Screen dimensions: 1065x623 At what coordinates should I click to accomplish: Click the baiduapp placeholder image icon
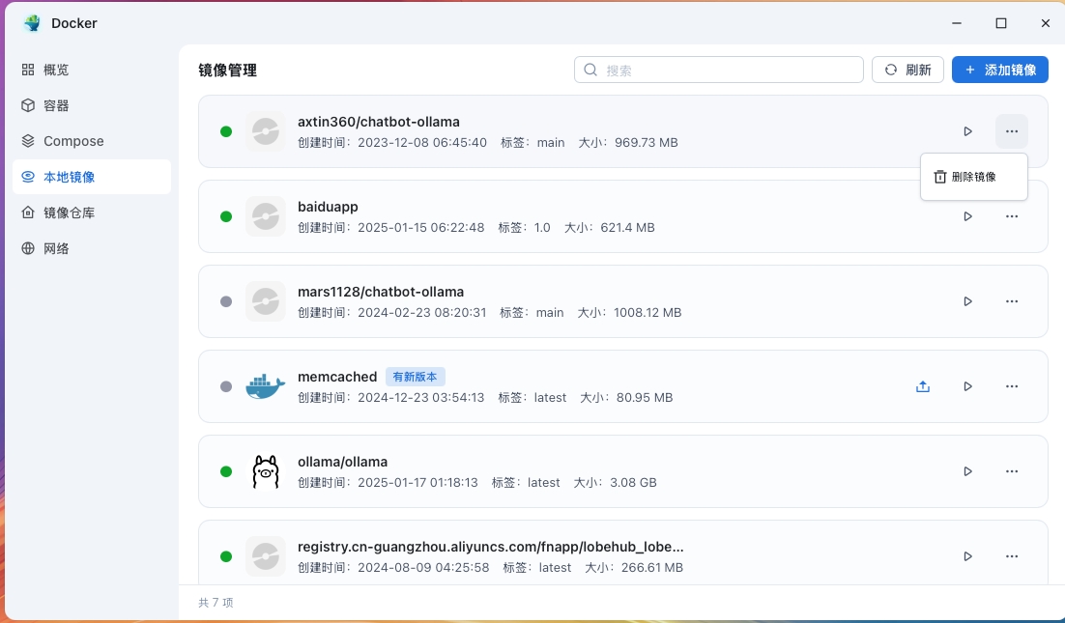[x=266, y=216]
